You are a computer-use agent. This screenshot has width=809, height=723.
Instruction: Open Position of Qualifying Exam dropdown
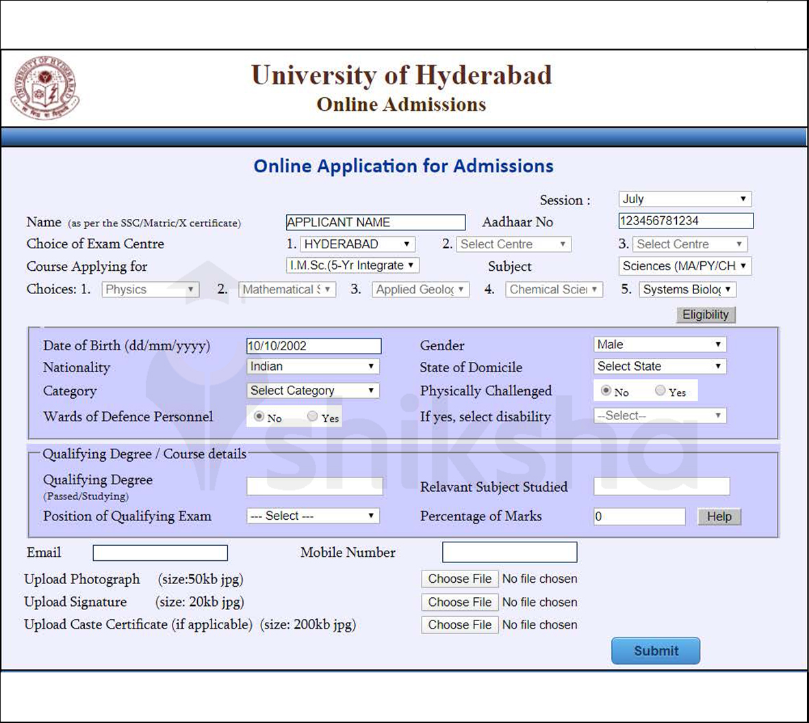coord(313,516)
